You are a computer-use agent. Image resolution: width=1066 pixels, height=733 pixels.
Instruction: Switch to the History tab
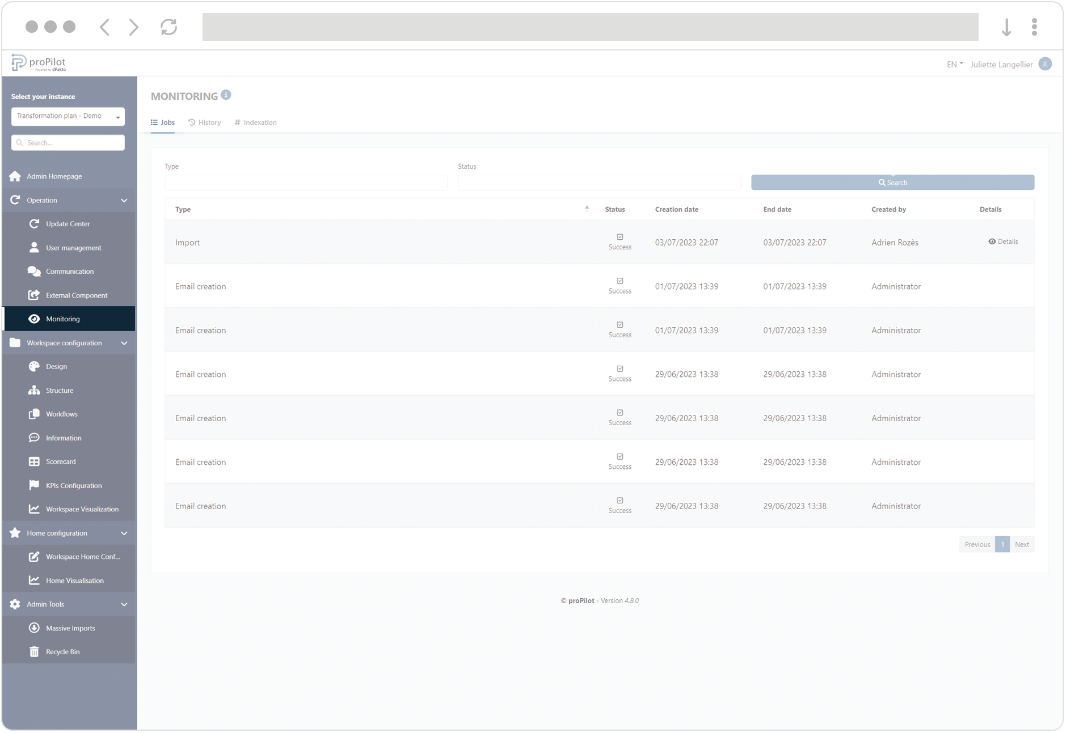point(205,122)
